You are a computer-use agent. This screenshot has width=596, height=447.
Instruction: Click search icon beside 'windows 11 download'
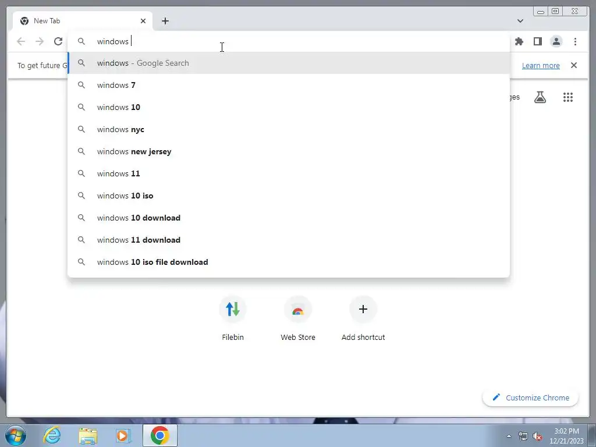pos(81,240)
